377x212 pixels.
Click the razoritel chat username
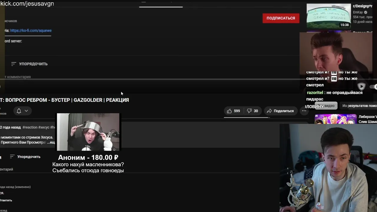click(315, 93)
